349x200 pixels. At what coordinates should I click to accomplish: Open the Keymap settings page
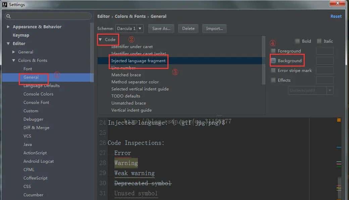pyautogui.click(x=21, y=35)
